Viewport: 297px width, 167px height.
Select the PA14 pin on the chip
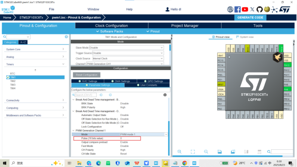281,49
